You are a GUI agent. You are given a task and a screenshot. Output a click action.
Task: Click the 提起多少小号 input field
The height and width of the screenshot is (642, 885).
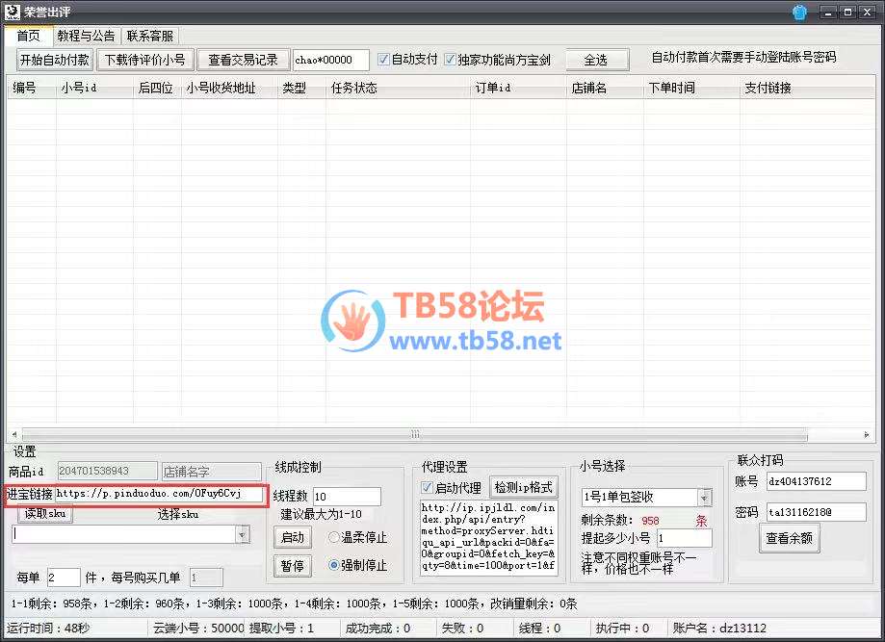pyautogui.click(x=684, y=538)
